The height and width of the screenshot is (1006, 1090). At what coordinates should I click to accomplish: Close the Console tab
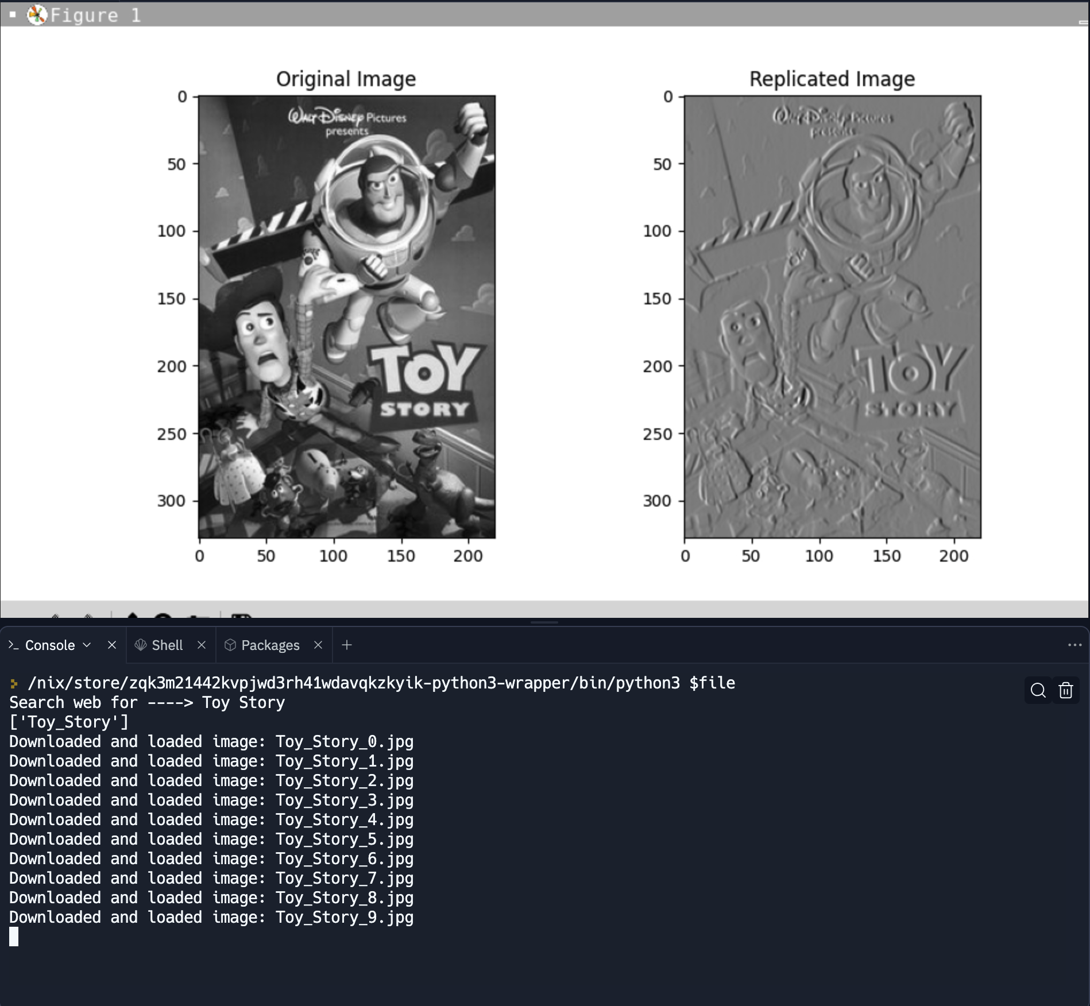pos(112,645)
